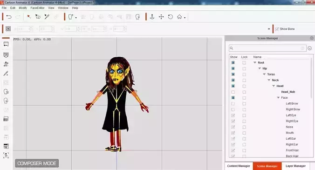This screenshot has width=315, height=170.
Task: Choose the hand-pointer transform tool in toolbar
Action: click(38, 17)
